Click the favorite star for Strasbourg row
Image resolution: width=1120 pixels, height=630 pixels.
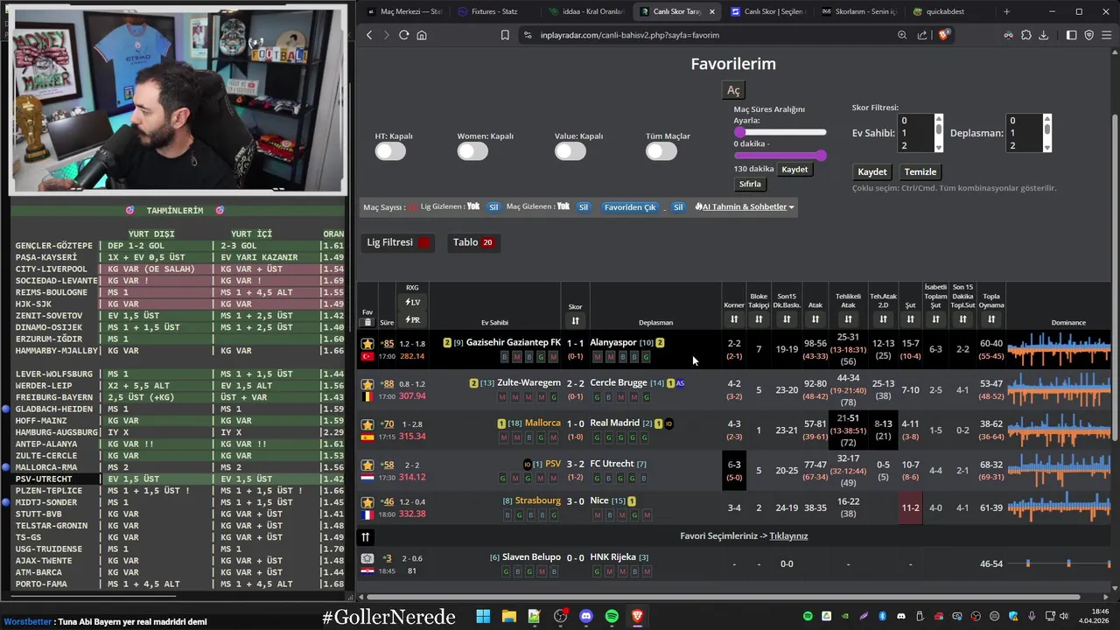tap(367, 502)
